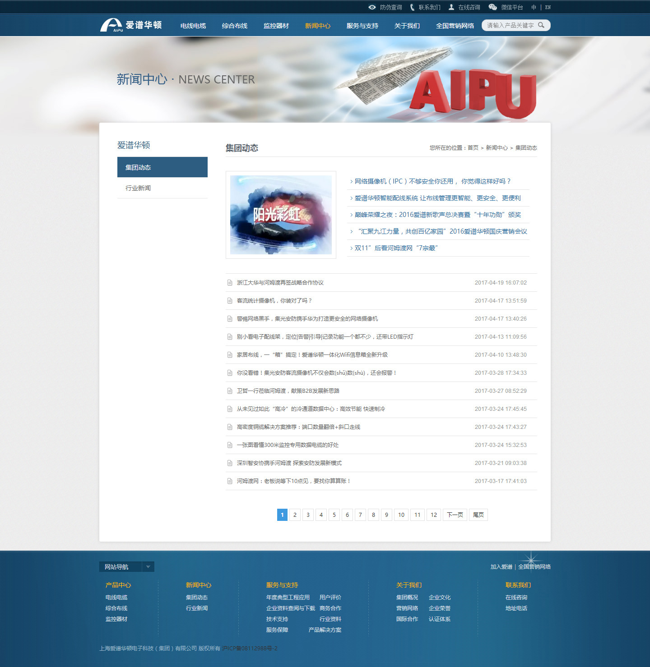The image size is (650, 667).
Task: Click the 下一页 pagination button
Action: (x=455, y=515)
